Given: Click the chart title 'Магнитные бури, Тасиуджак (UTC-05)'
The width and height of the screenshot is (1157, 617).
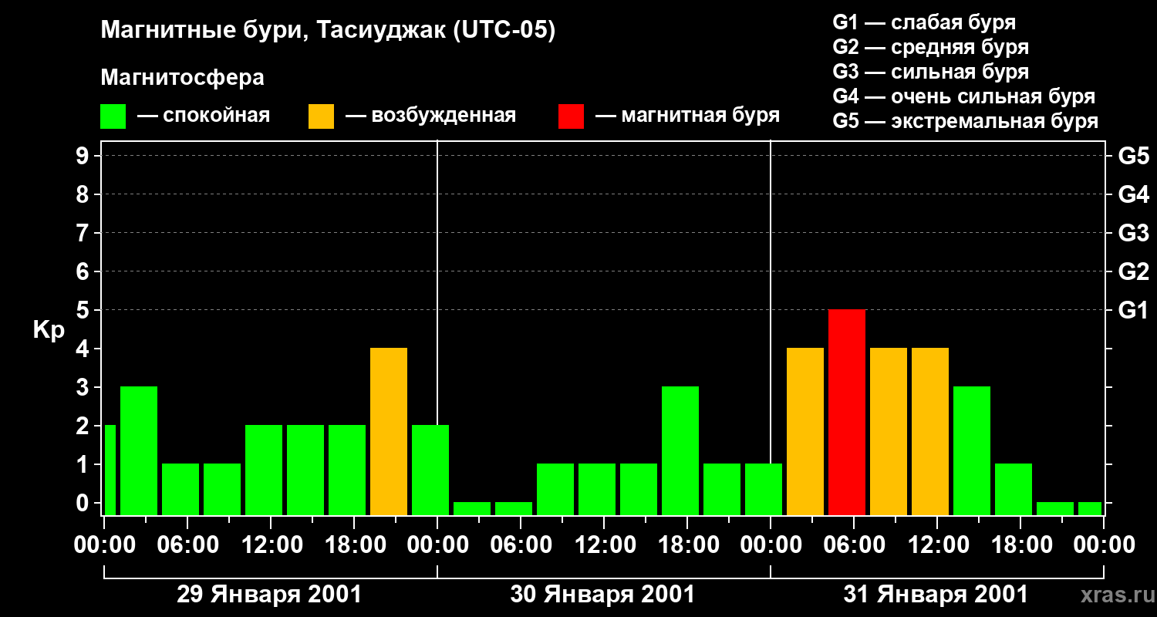Looking at the screenshot, I should (x=328, y=32).
